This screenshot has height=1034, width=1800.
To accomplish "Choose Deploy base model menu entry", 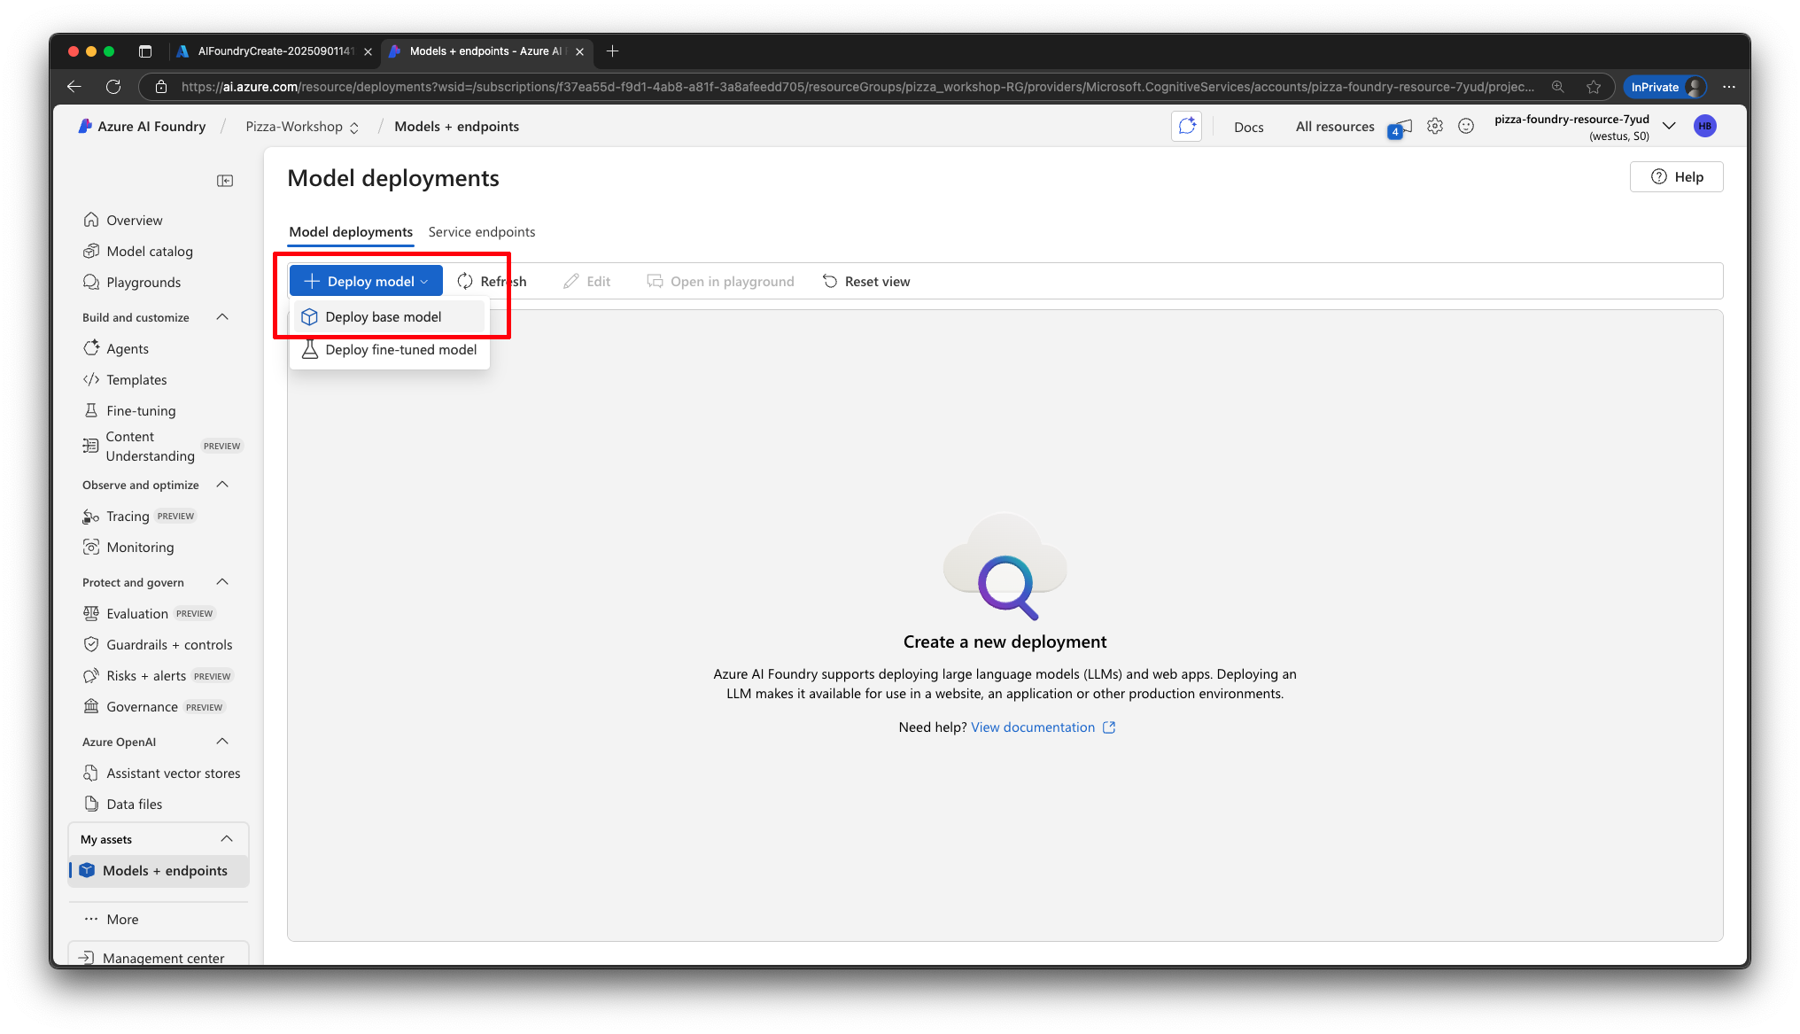I will (383, 317).
